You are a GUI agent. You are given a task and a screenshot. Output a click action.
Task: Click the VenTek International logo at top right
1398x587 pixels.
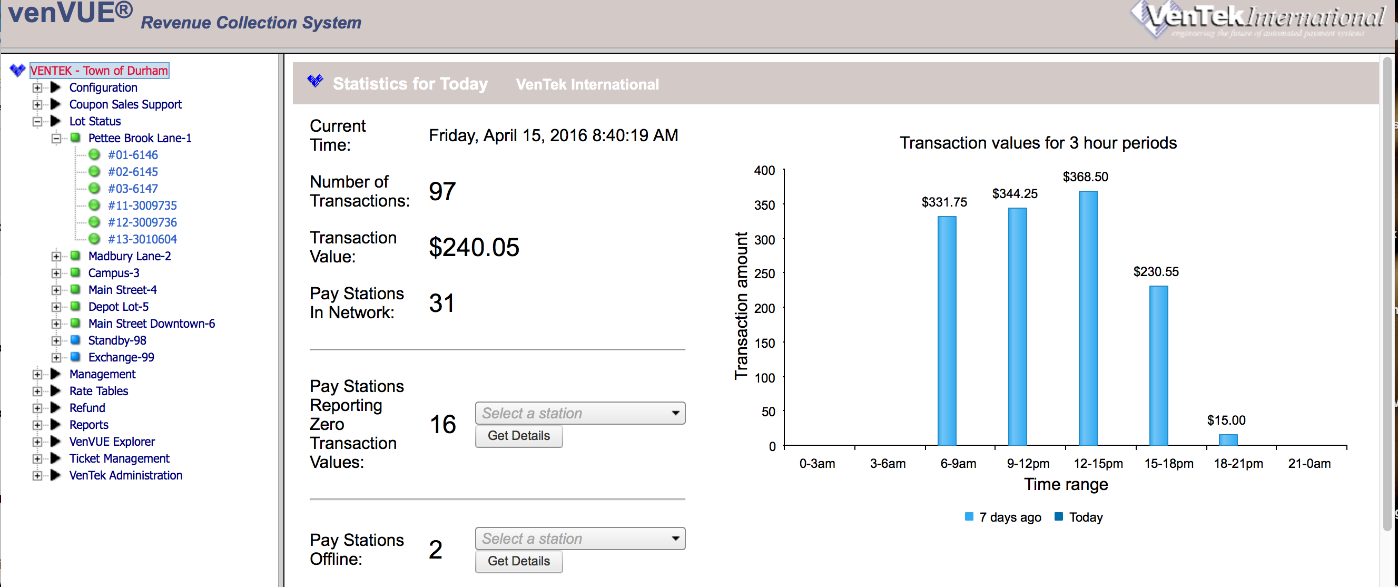pyautogui.click(x=1258, y=19)
